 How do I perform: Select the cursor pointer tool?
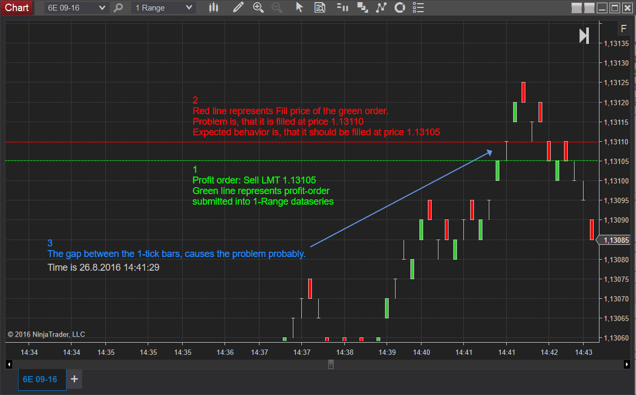pos(299,7)
